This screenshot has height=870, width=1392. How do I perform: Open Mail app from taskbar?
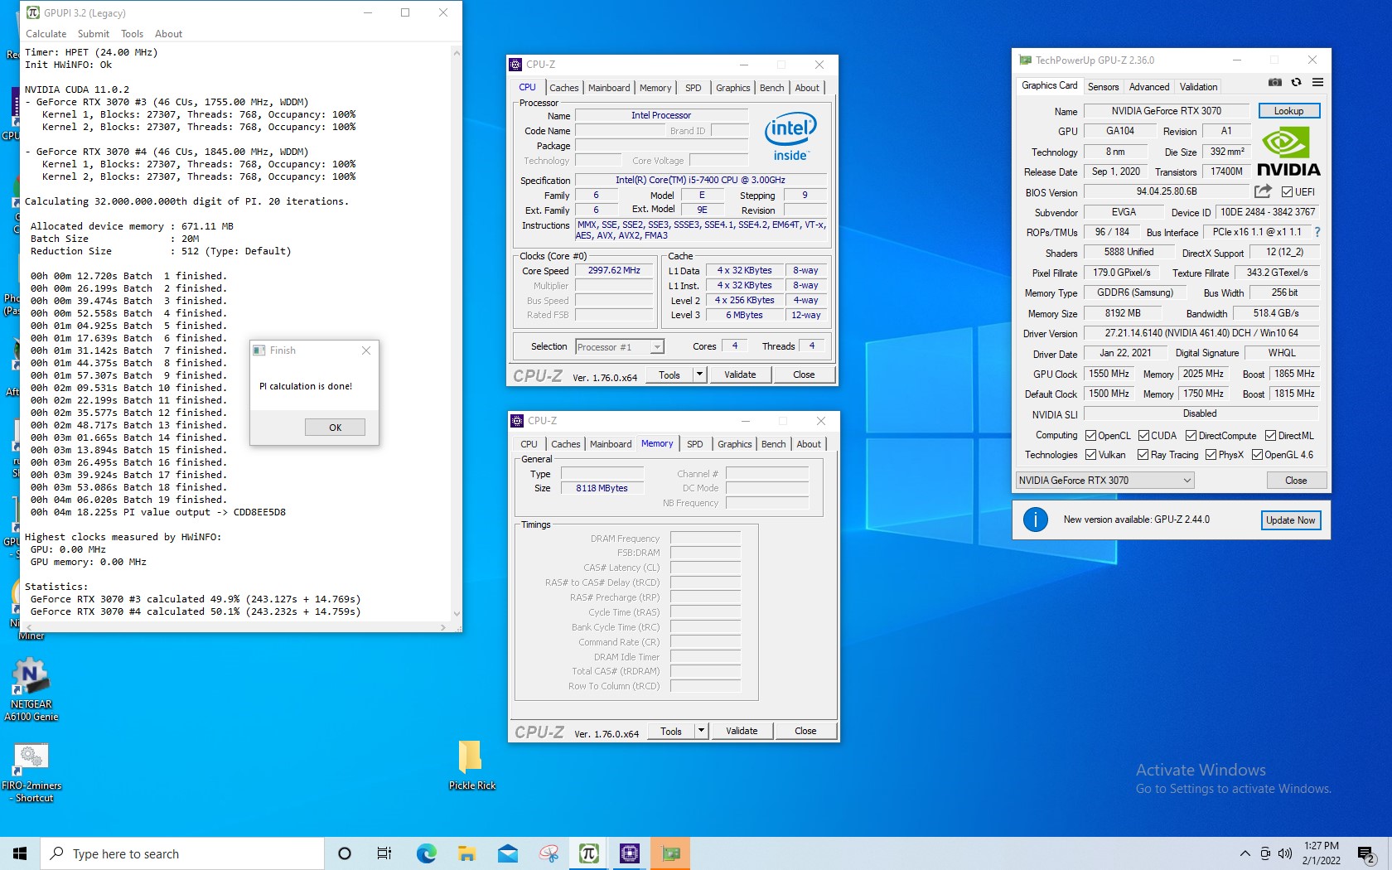tap(508, 853)
